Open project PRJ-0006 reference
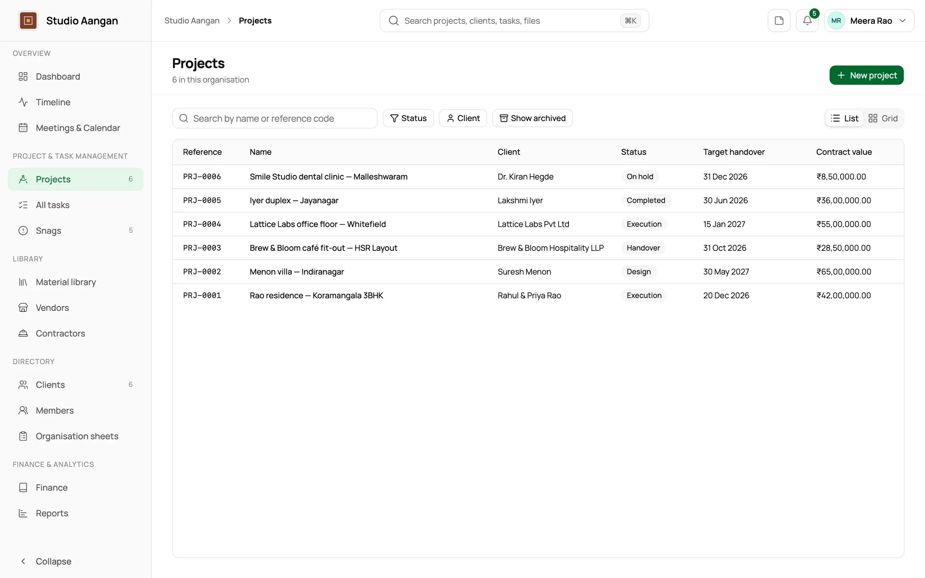925x578 pixels. (202, 176)
